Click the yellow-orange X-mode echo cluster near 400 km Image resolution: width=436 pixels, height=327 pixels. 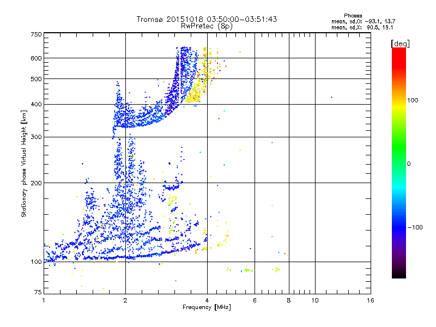(x=193, y=94)
